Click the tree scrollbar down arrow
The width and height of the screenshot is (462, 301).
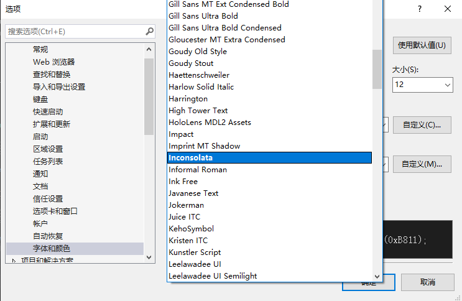pyautogui.click(x=149, y=257)
